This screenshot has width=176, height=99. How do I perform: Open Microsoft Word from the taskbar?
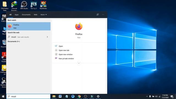[60, 97]
